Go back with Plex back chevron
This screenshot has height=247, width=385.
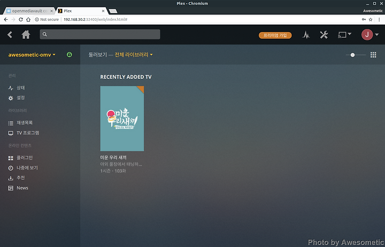[x=10, y=35]
